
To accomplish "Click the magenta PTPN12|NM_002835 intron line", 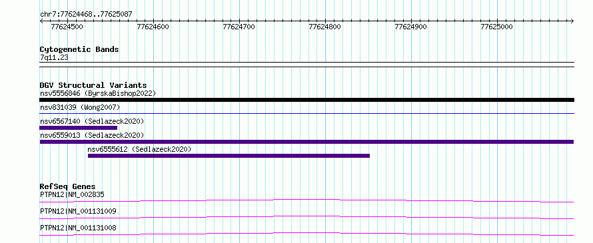I will pyautogui.click(x=306, y=200).
